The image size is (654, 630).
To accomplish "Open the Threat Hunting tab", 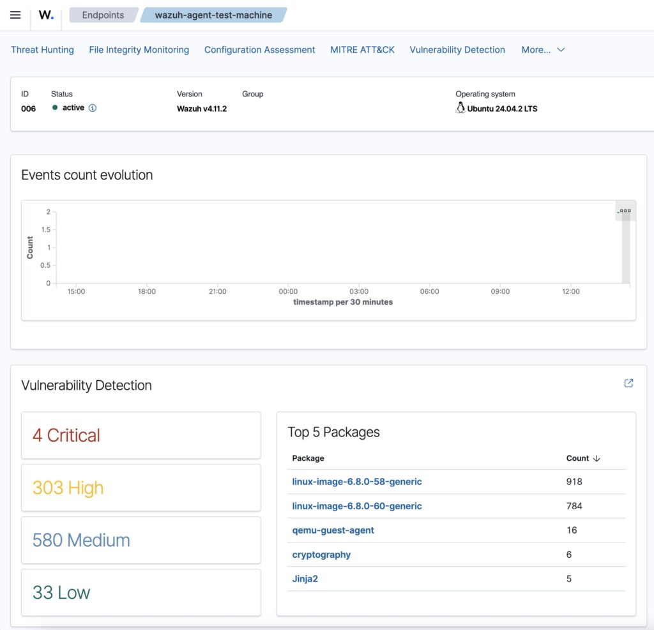I will coord(42,50).
